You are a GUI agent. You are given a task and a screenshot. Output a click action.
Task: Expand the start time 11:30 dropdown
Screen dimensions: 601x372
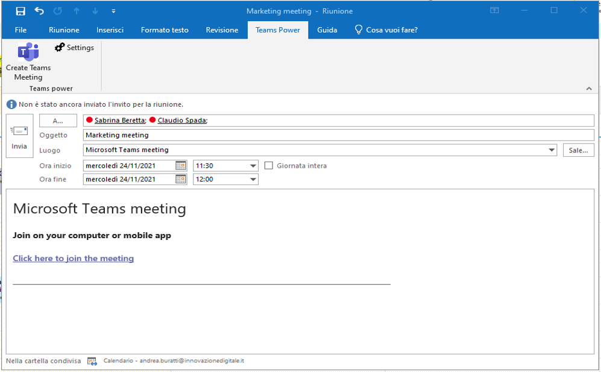tap(253, 166)
